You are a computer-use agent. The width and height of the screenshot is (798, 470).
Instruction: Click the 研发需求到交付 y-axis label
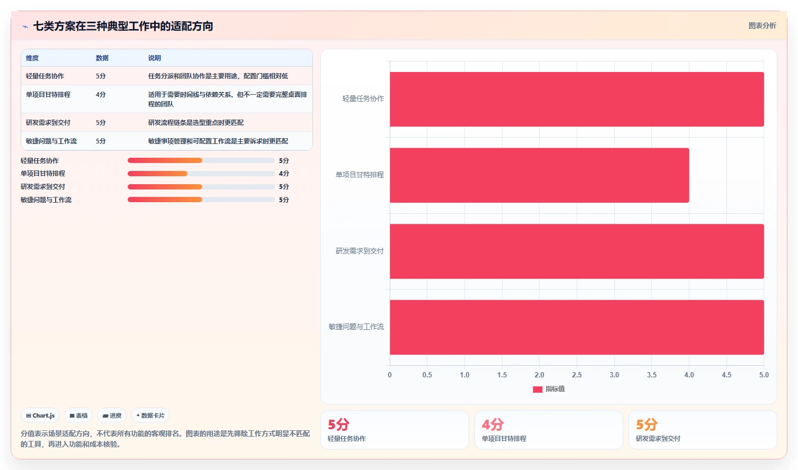(360, 251)
